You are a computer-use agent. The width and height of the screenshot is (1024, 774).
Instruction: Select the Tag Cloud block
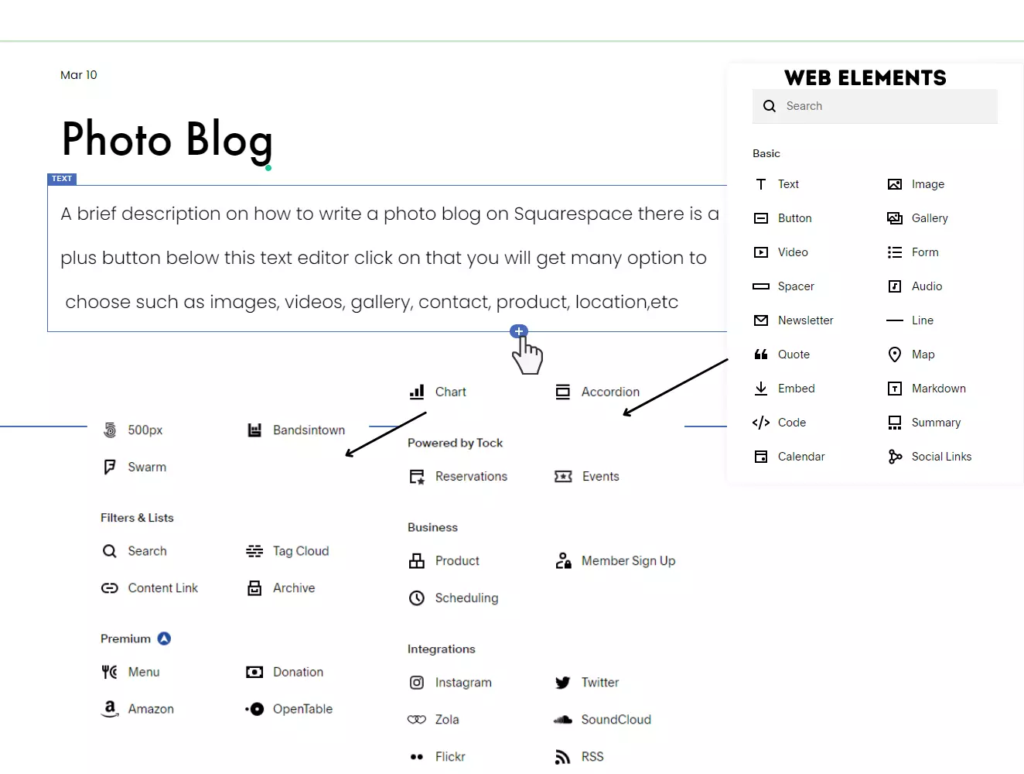pyautogui.click(x=288, y=551)
